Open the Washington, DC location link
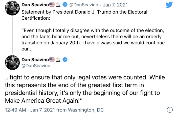The width and height of the screenshot is (177, 116). point(86,110)
